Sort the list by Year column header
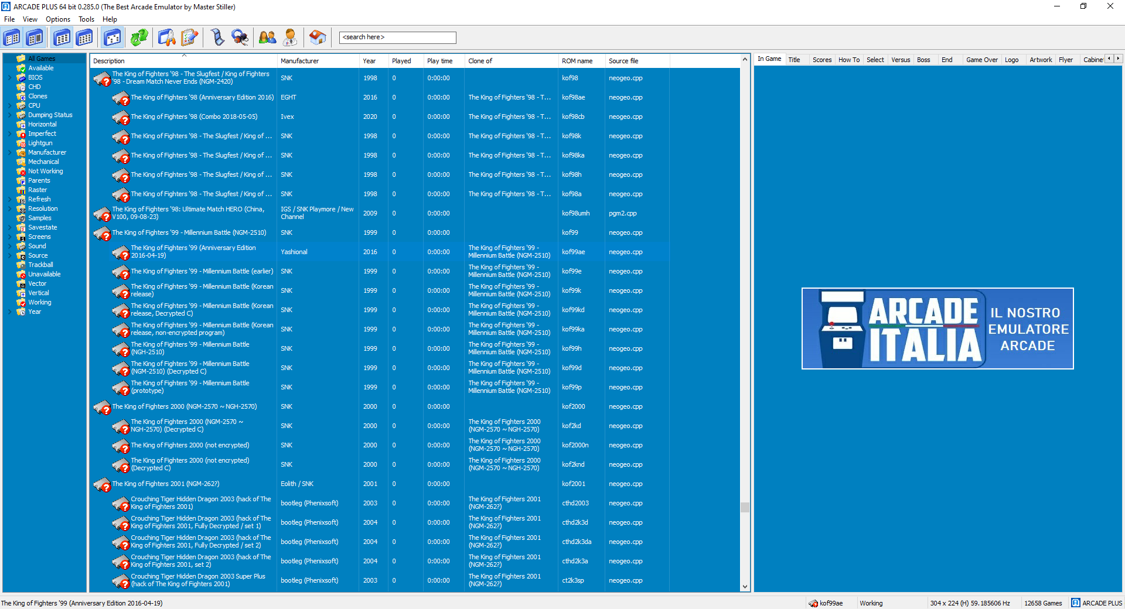The height and width of the screenshot is (609, 1125). coord(374,61)
